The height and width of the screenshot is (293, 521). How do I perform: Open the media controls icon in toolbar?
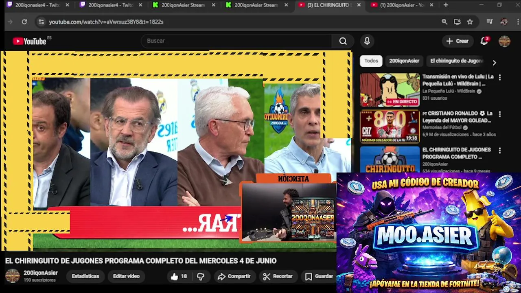pos(490,22)
